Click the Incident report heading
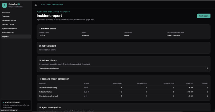The width and height of the screenshot is (215, 112). 49,16
